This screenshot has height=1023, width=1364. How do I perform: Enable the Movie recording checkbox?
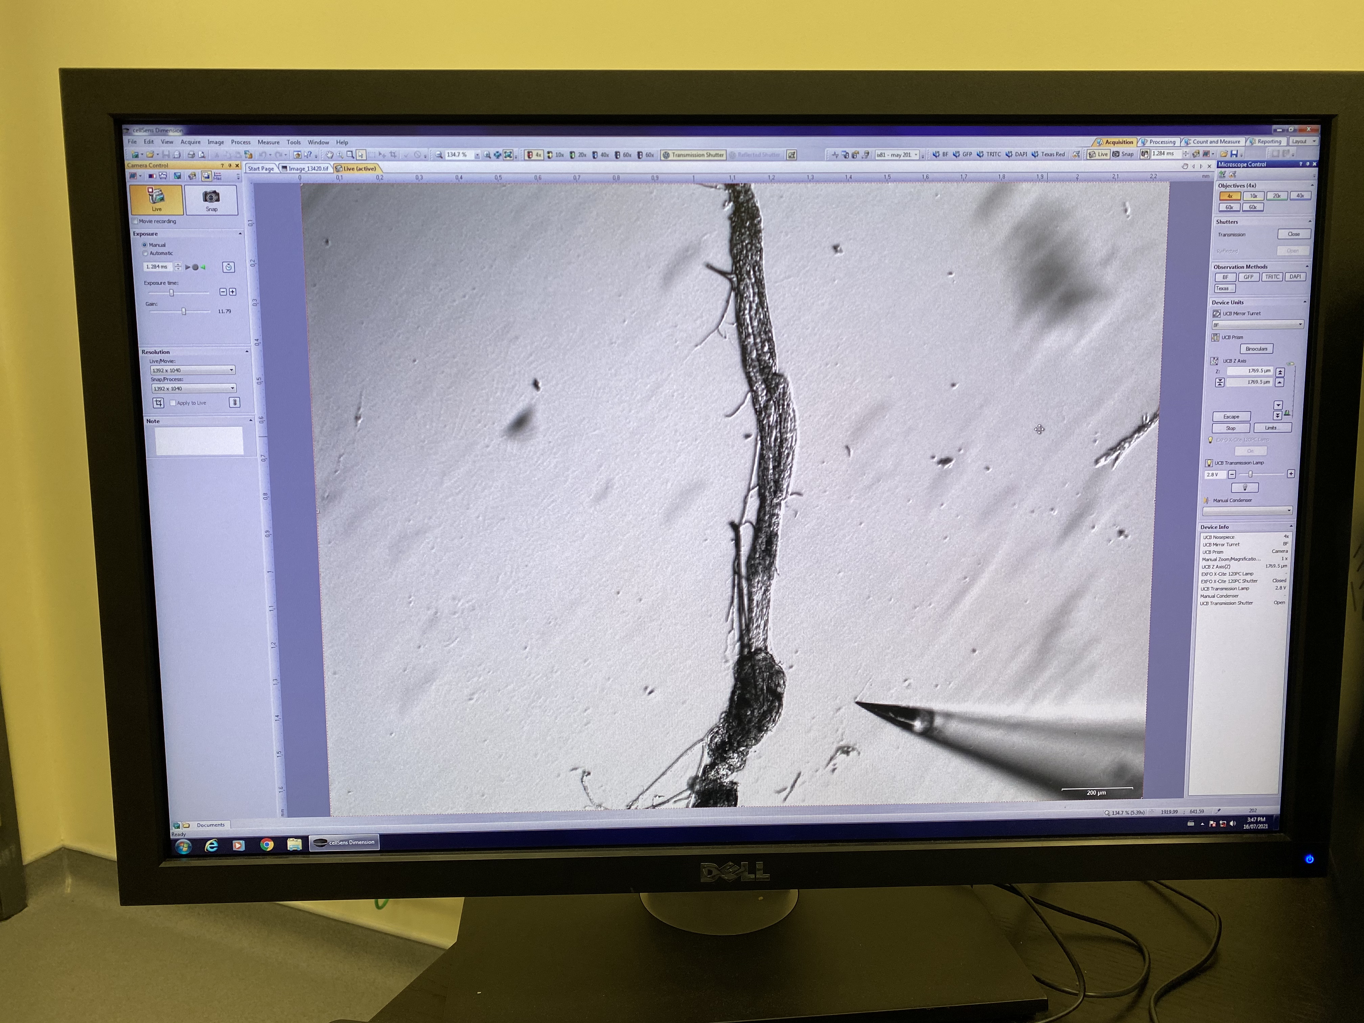(135, 221)
